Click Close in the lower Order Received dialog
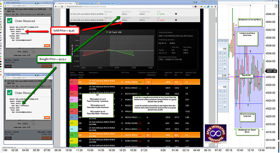Viewport: 280px width, 153px height. 47,117
